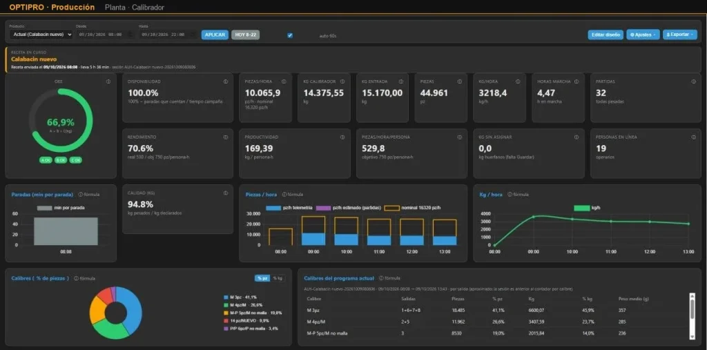Open info icon on Rendimiento card
The height and width of the screenshot is (350, 707).
(x=226, y=137)
